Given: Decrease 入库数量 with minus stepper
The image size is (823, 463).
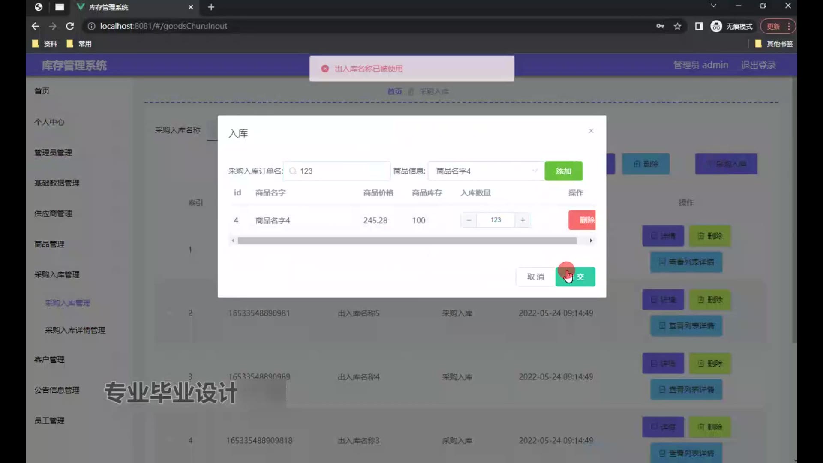Looking at the screenshot, I should coord(469,220).
